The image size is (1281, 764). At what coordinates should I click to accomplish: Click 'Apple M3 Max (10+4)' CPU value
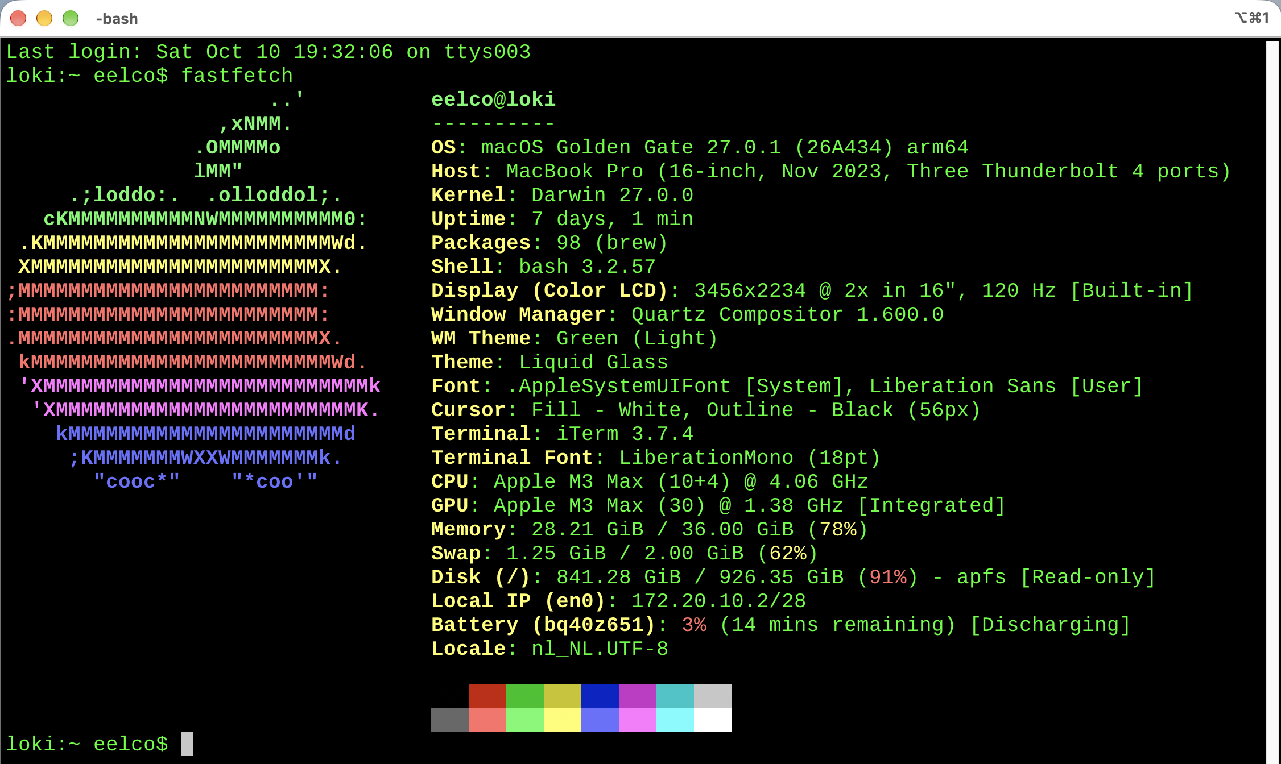(613, 481)
